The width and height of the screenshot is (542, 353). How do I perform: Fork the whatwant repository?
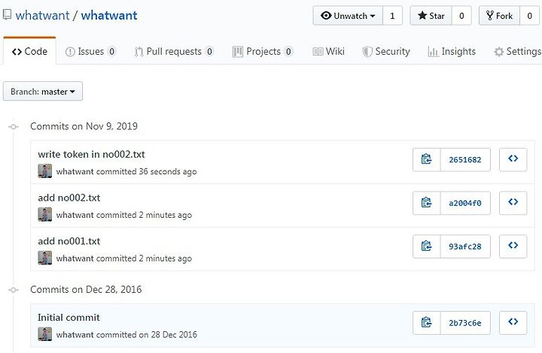[x=499, y=16]
